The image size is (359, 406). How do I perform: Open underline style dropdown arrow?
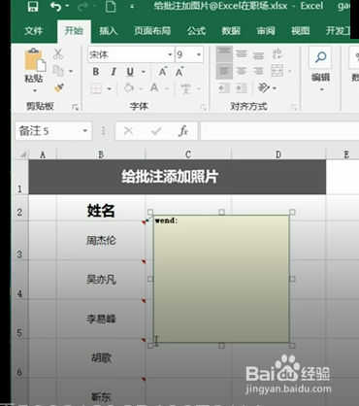(x=144, y=72)
